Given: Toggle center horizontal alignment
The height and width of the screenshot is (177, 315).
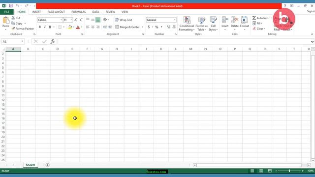Looking at the screenshot, I should pos(93,27).
